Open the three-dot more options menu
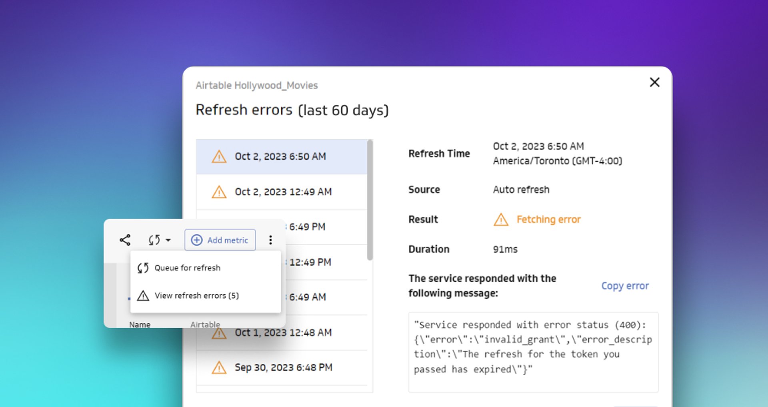This screenshot has height=407, width=768. tap(271, 240)
